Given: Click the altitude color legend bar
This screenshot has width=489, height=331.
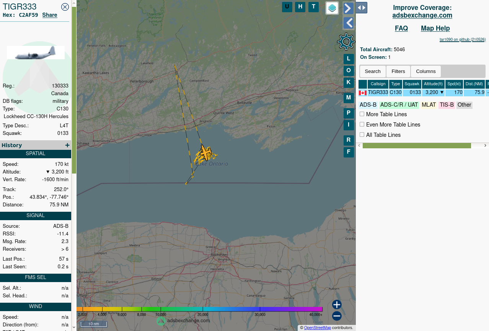Looking at the screenshot, I should click(x=199, y=309).
